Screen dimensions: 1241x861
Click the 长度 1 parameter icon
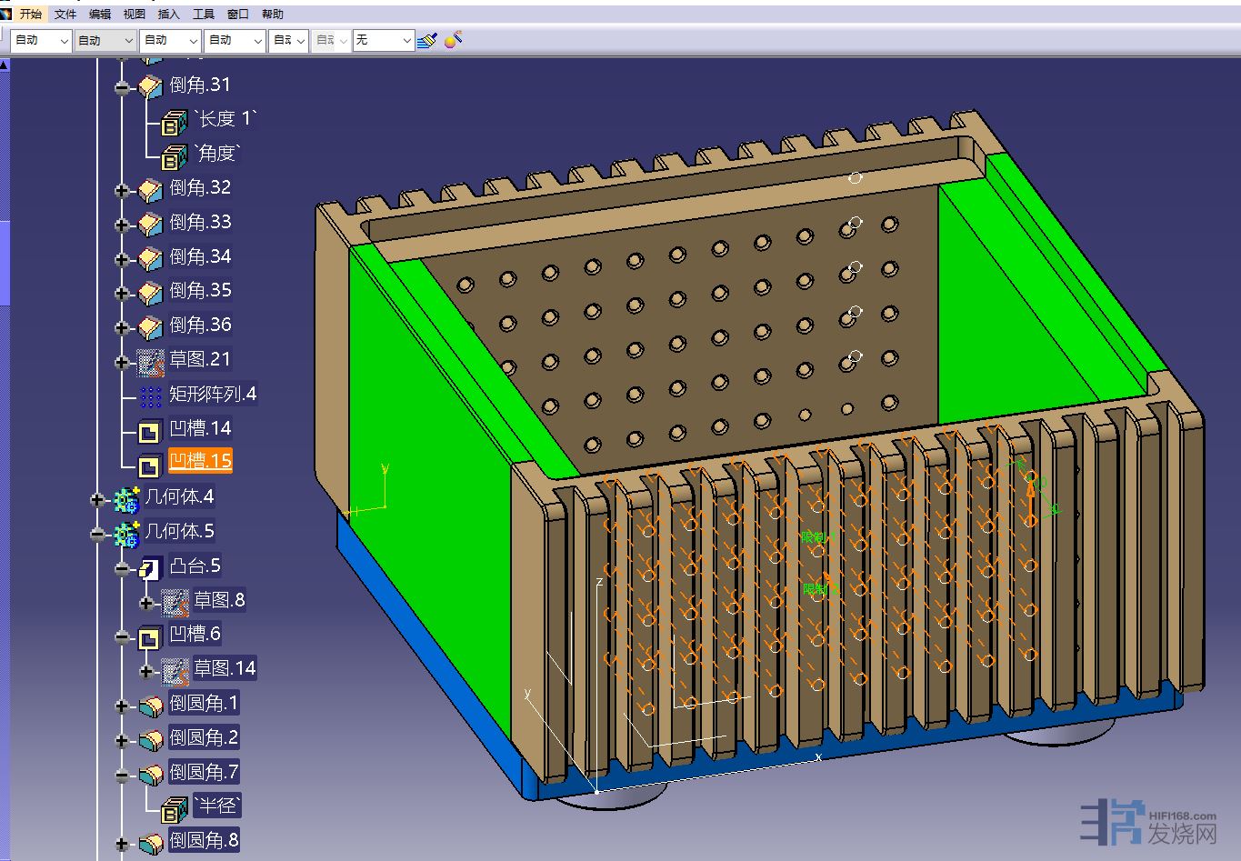click(x=174, y=122)
